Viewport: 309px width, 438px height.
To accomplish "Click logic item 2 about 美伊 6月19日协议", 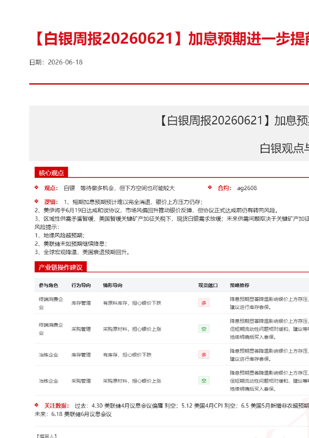I will (157, 210).
